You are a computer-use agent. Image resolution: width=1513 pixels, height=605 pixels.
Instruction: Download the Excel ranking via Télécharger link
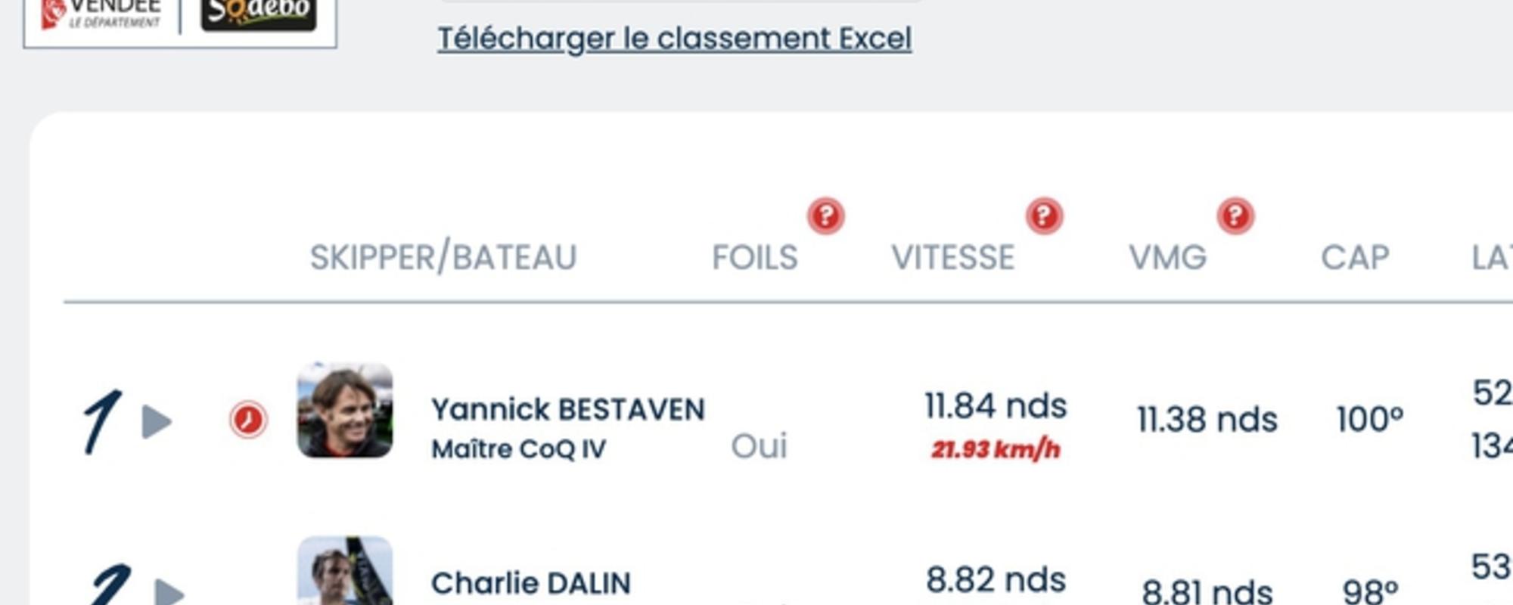[674, 39]
